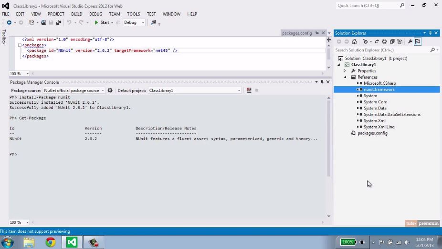The height and width of the screenshot is (249, 442).
Task: Collapse the ClassLibrary1 project node
Action: tap(339, 65)
